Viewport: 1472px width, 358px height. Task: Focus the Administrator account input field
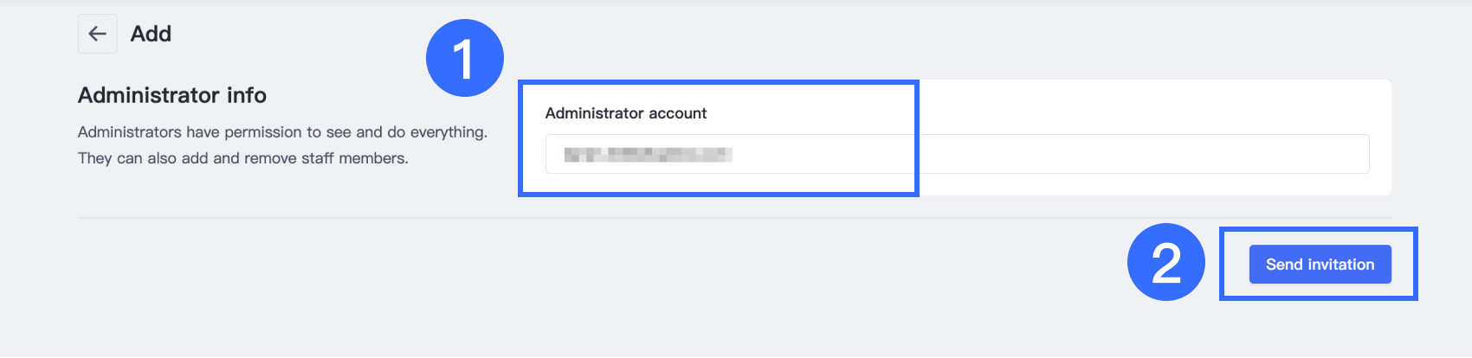point(1039,154)
